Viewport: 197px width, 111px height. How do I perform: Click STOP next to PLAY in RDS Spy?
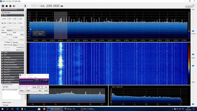click(x=28, y=91)
